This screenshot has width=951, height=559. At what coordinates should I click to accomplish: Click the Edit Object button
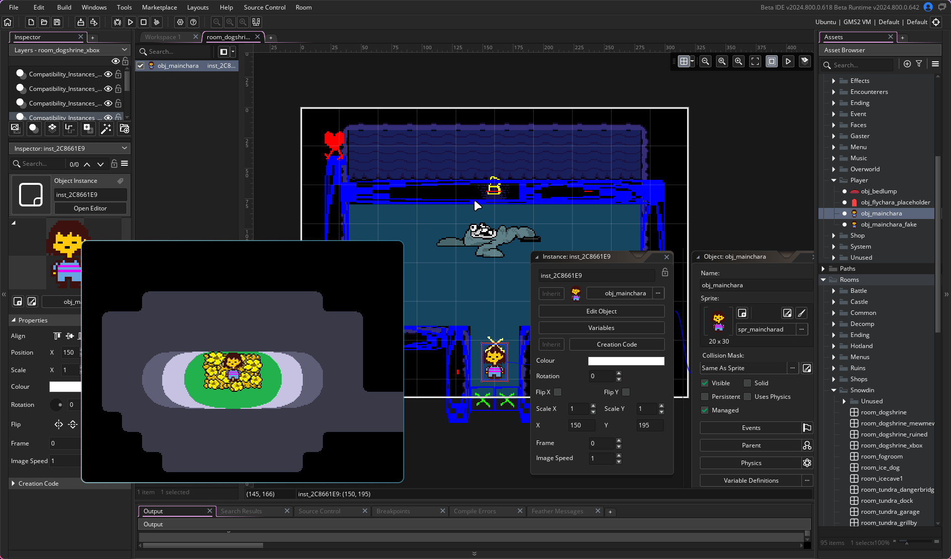coord(602,311)
